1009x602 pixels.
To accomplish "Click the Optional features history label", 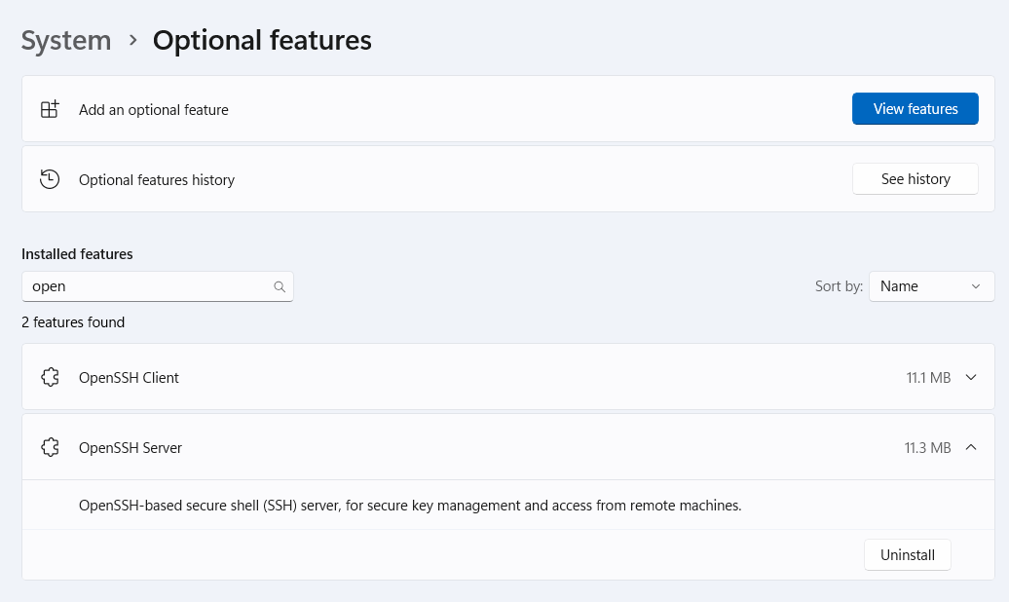I will (x=157, y=180).
